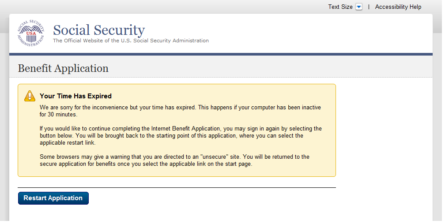Click the Social Security site title
The image size is (445, 224).
(98, 30)
